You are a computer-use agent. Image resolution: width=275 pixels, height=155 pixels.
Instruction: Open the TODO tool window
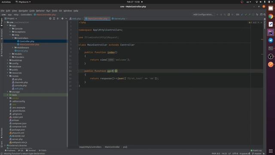(43, 150)
